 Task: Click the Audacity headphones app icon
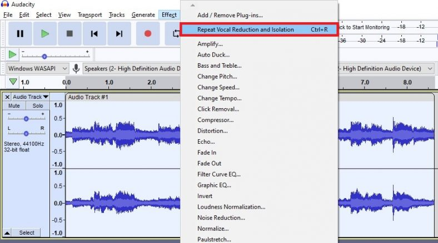pos(5,4)
